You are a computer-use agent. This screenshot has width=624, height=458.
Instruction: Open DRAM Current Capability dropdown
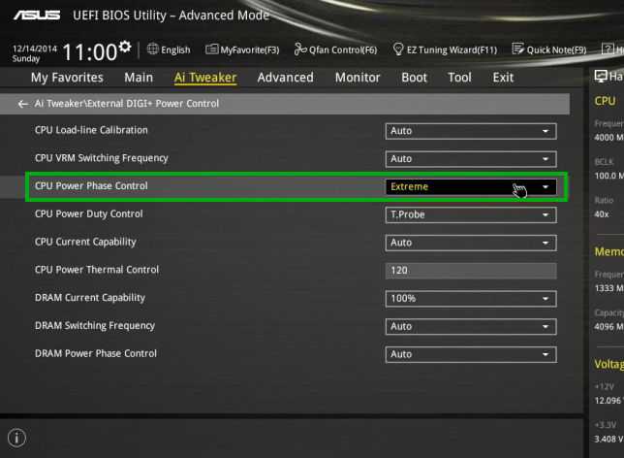(x=471, y=299)
